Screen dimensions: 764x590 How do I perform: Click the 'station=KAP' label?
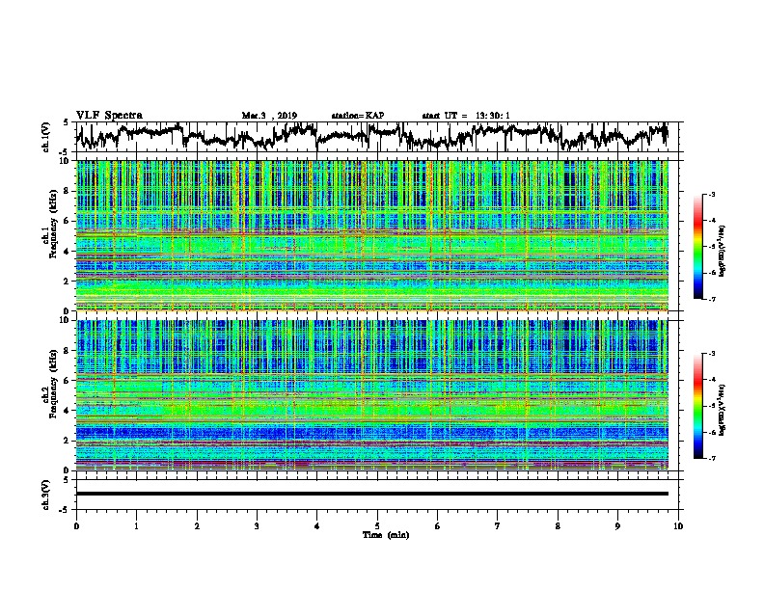(x=358, y=116)
